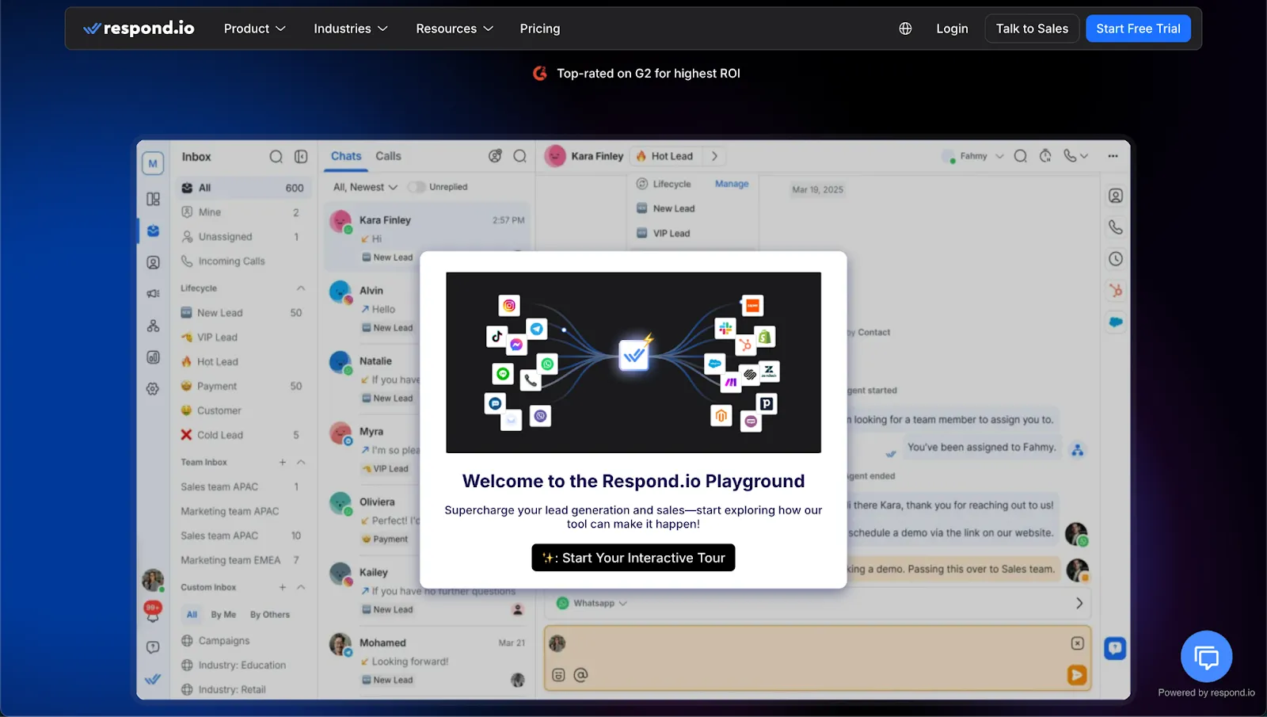
Task: Click the search icon beside Inbox
Action: [x=276, y=157]
